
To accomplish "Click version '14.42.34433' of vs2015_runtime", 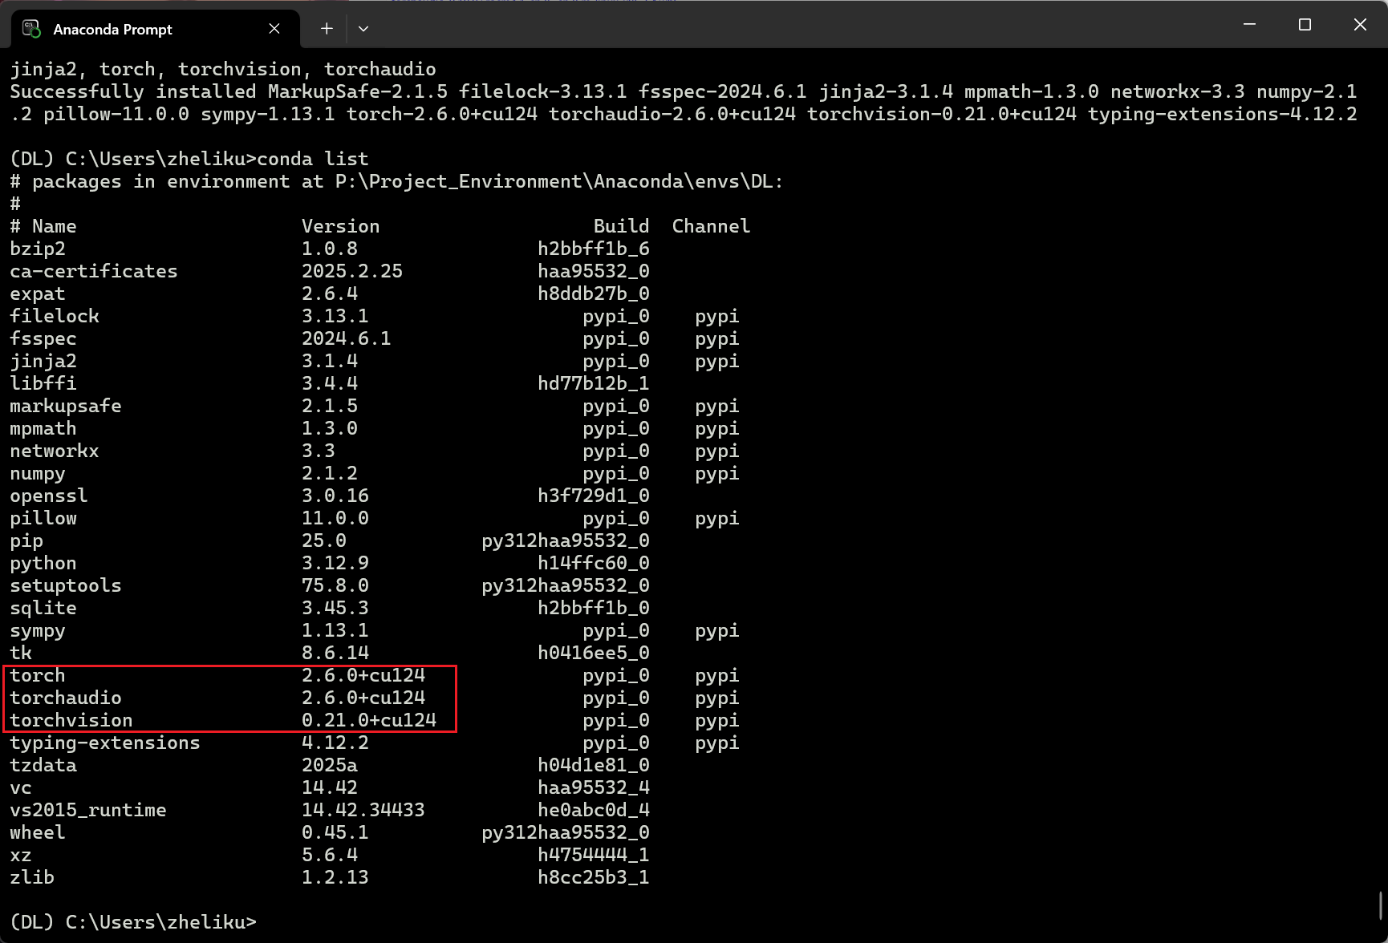I will coord(363,811).
